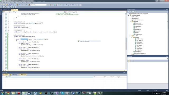This screenshot has height=95, width=169.
Task: Switch to the Customer.cs tab
Action: (x=6, y=10)
